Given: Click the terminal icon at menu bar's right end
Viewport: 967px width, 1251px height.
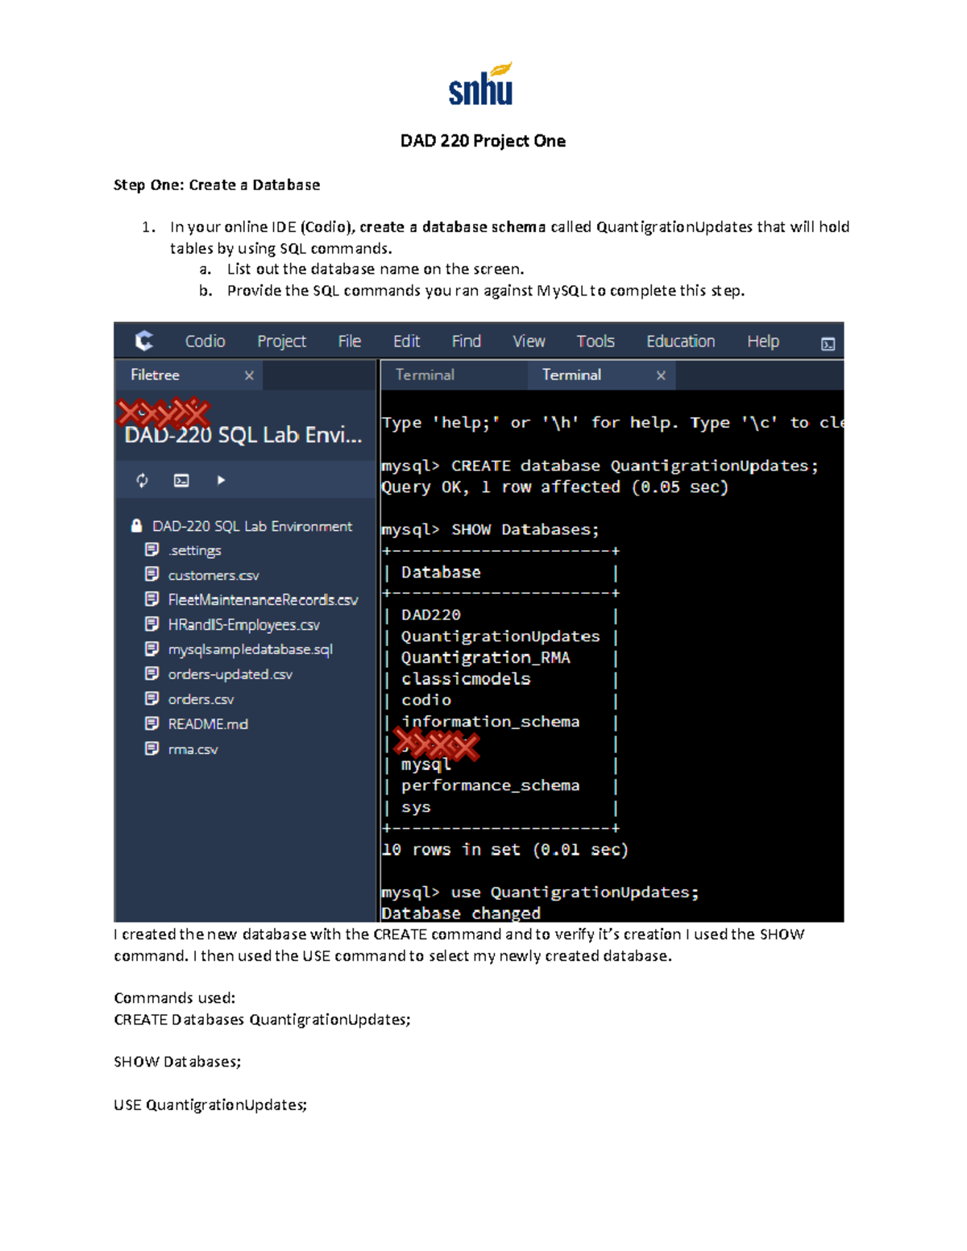Looking at the screenshot, I should (x=828, y=342).
